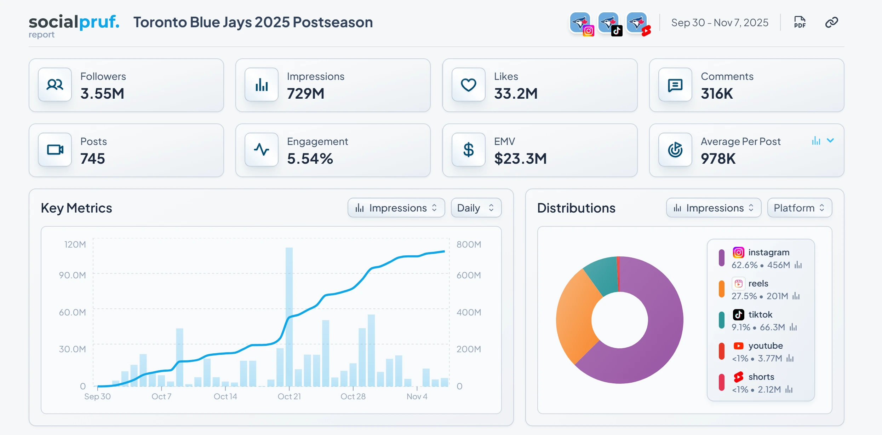Viewport: 882px width, 435px height.
Task: Click the Impressions bar chart icon
Action: [262, 85]
